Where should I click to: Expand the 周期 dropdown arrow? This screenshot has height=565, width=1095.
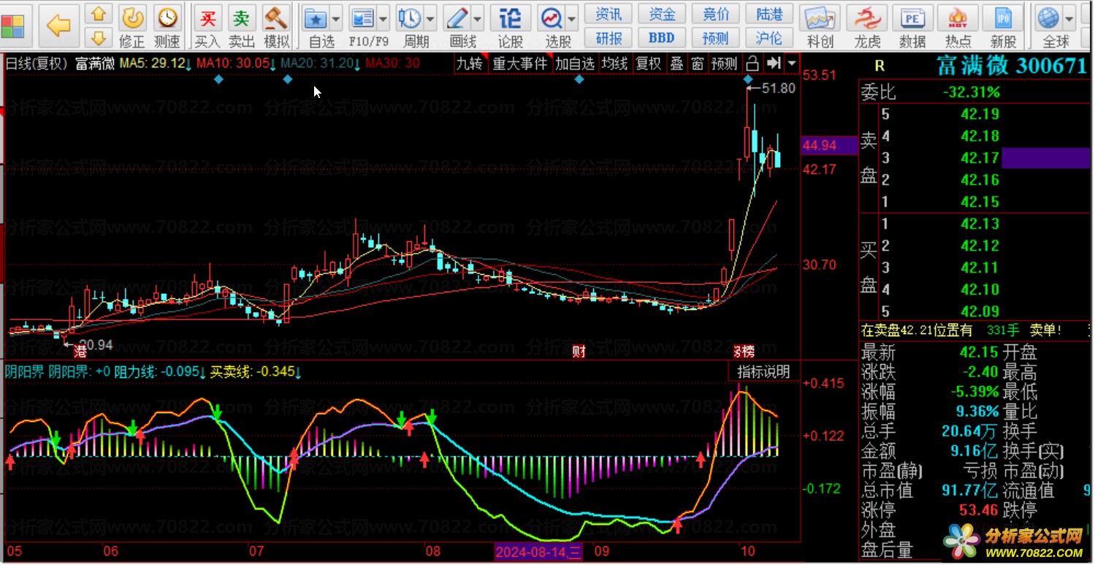coord(430,18)
